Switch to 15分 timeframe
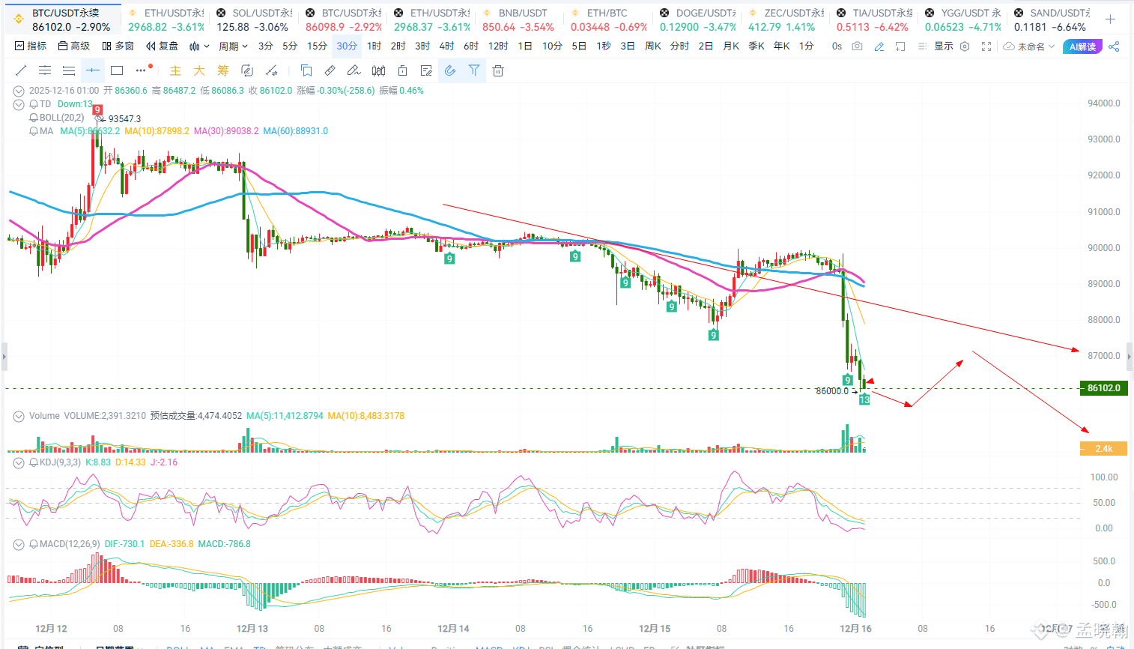This screenshot has width=1134, height=649. pos(317,46)
